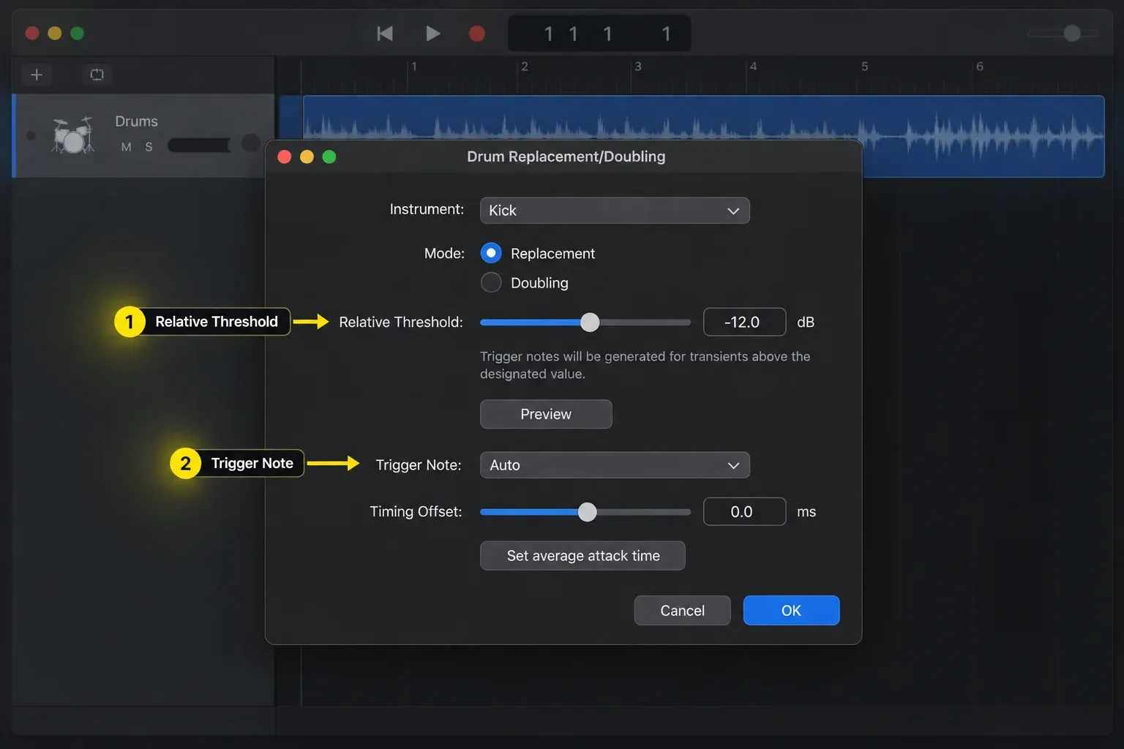1124x749 pixels.
Task: Select the Replacement mode radio button
Action: pos(491,253)
